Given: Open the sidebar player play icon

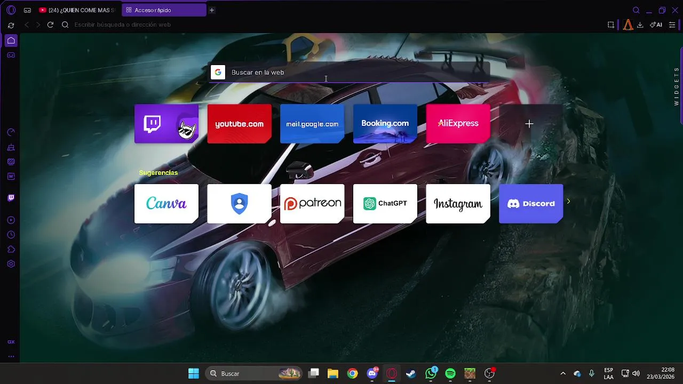Looking at the screenshot, I should pyautogui.click(x=11, y=220).
